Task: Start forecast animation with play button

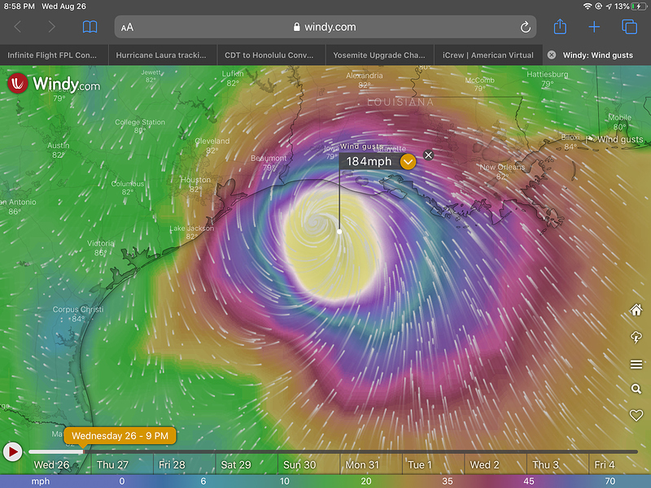Action: [12, 451]
